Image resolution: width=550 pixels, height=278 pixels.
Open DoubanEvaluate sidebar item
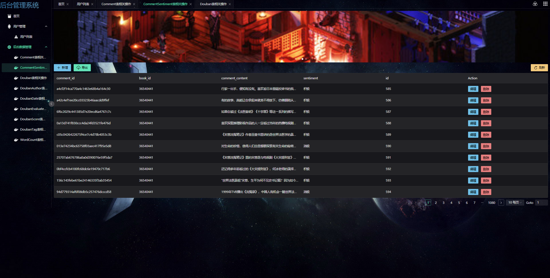pos(26,109)
